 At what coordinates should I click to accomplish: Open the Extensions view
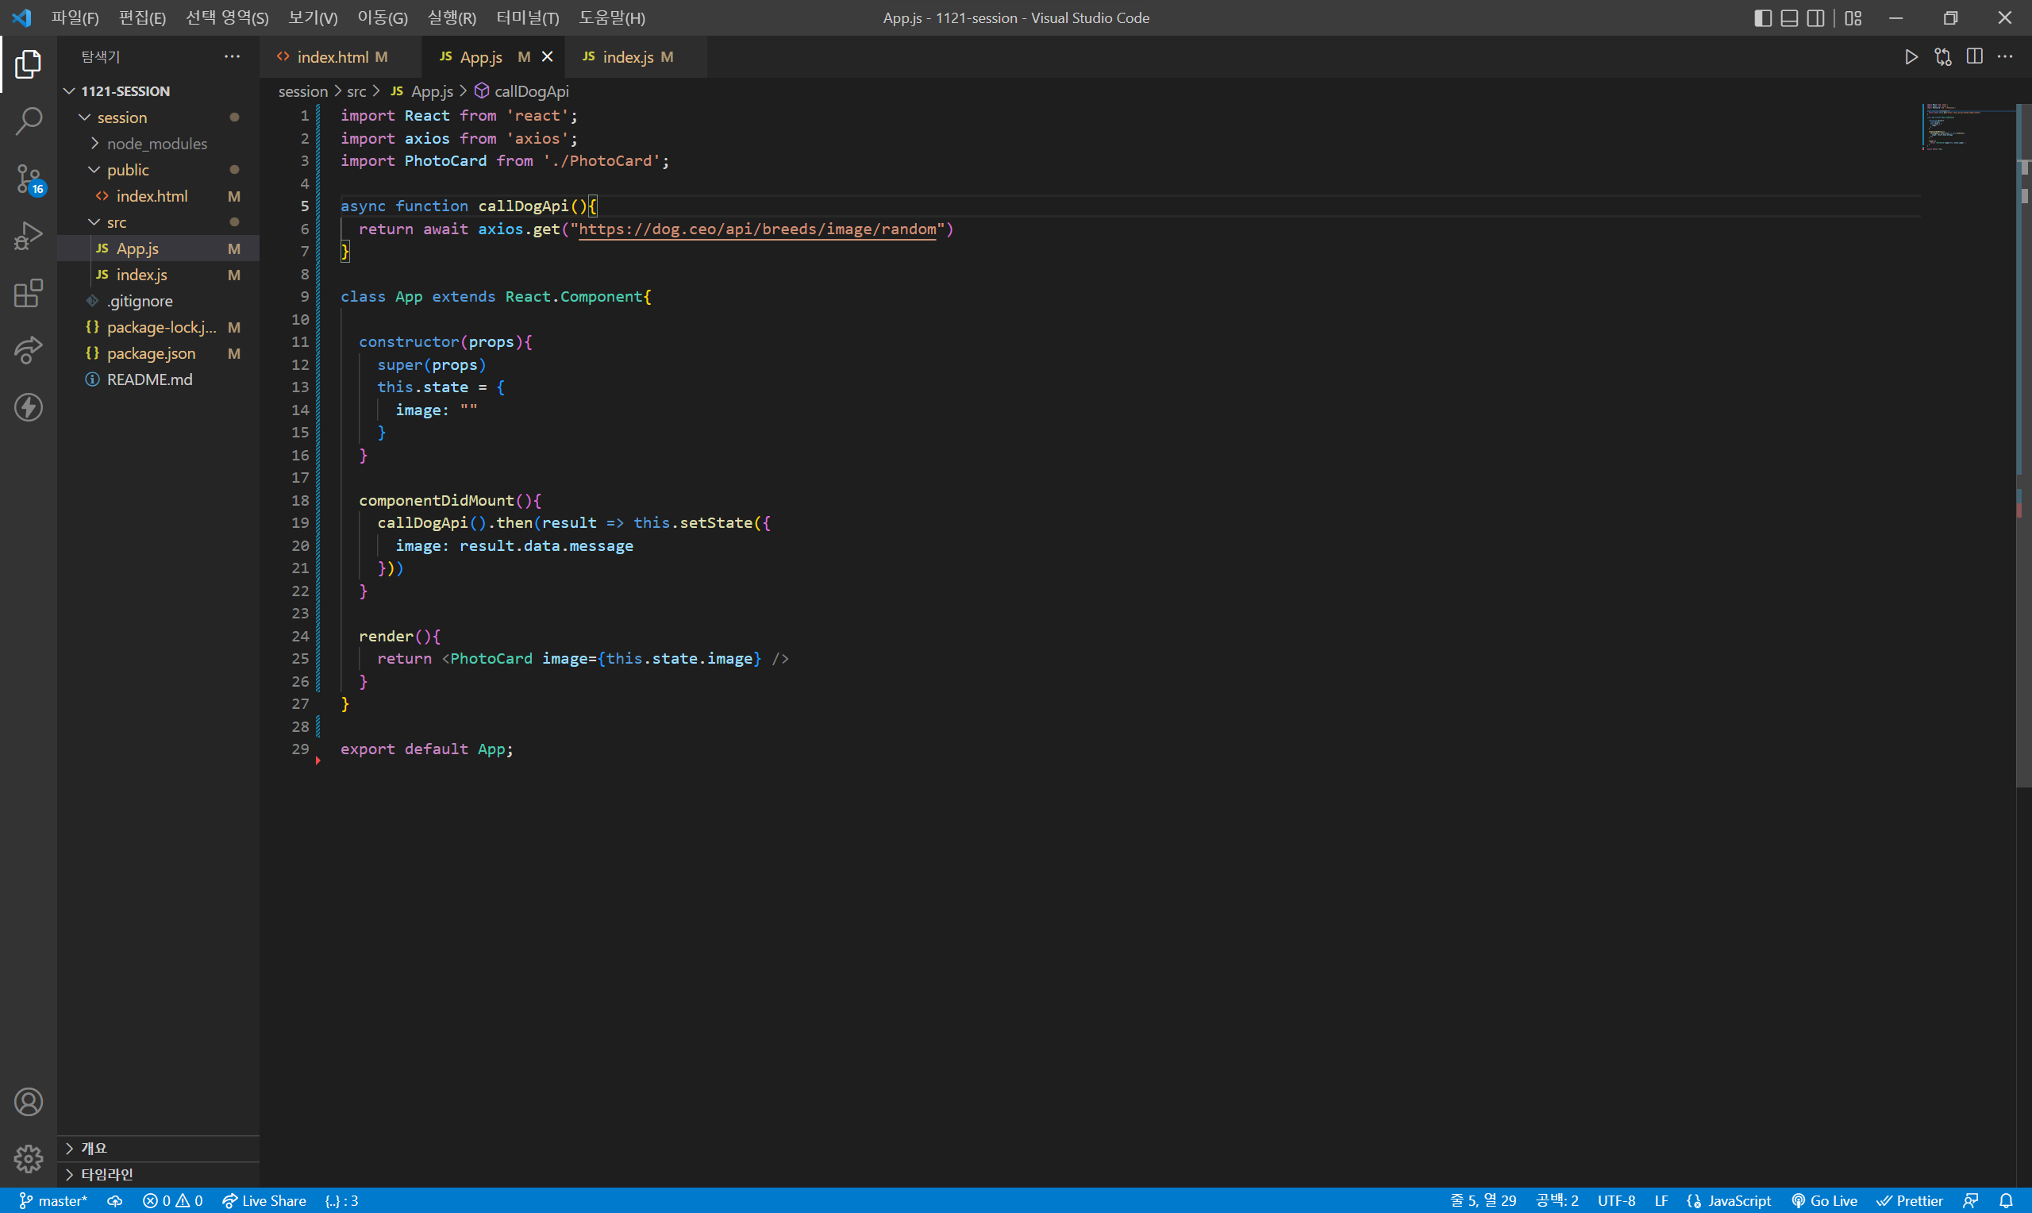point(29,293)
